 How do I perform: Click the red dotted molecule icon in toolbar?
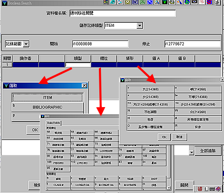point(202,2)
